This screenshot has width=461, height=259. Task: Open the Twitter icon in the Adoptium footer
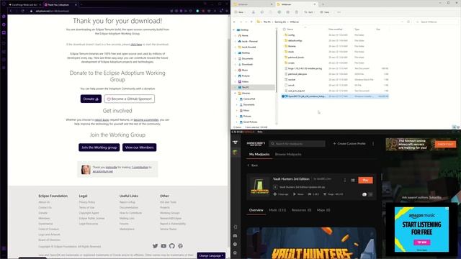pos(156,246)
